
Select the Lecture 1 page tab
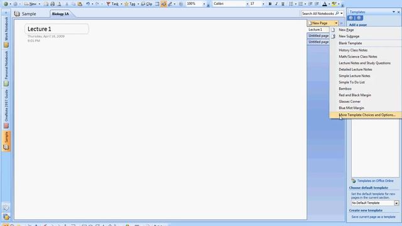coord(318,30)
